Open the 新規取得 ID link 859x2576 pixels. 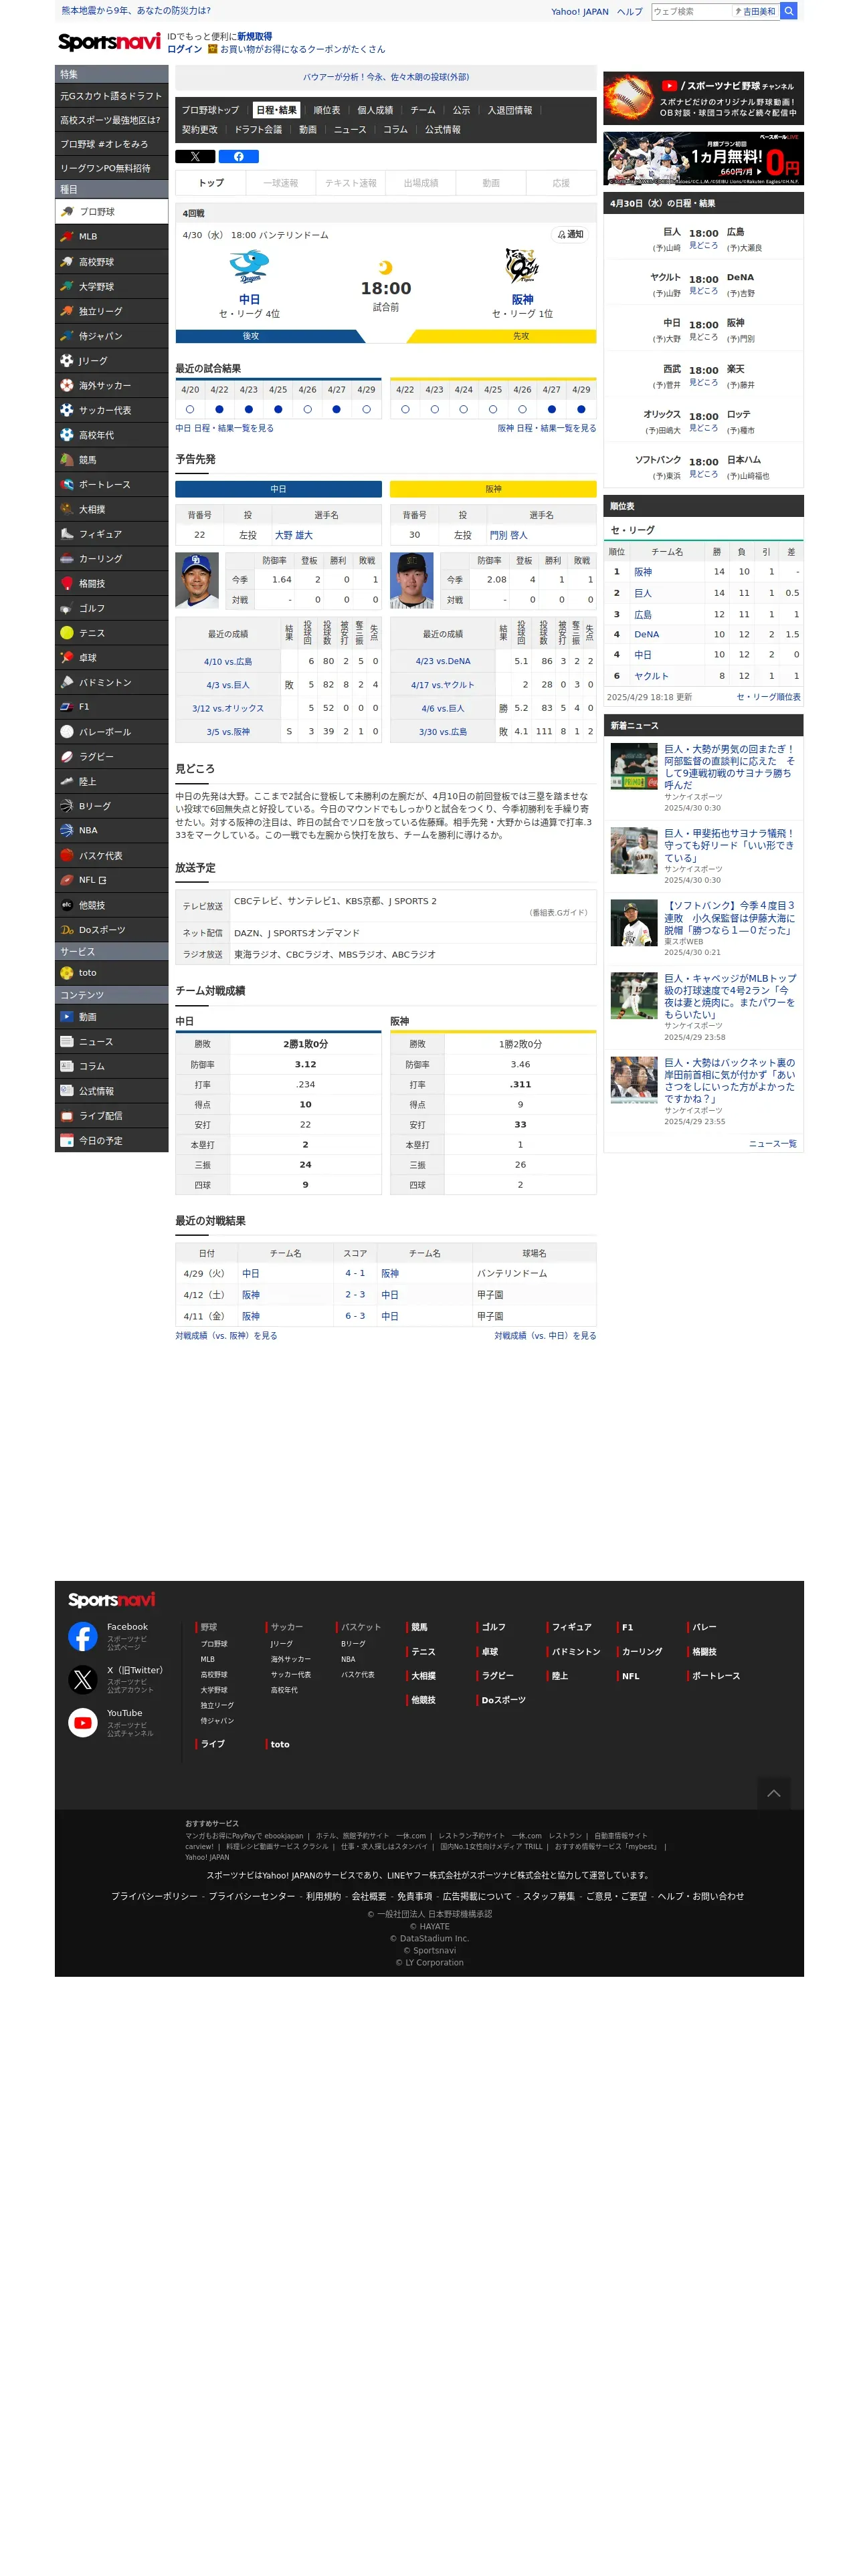tap(254, 37)
